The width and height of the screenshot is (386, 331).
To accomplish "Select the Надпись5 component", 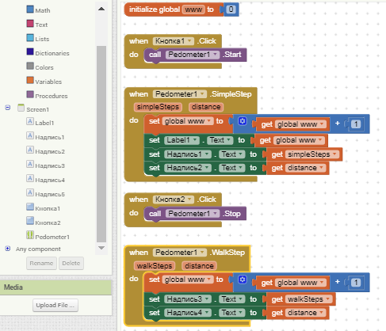I will (x=45, y=193).
